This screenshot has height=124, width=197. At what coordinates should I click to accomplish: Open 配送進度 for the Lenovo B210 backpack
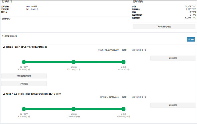173,105
